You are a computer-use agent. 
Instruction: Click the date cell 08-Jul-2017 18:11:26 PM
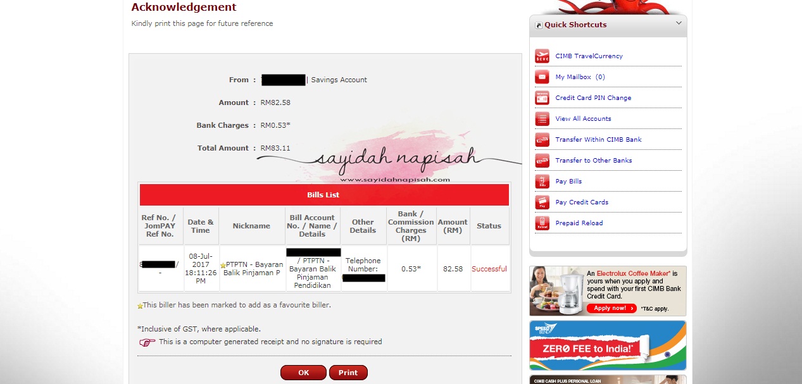[x=201, y=269]
